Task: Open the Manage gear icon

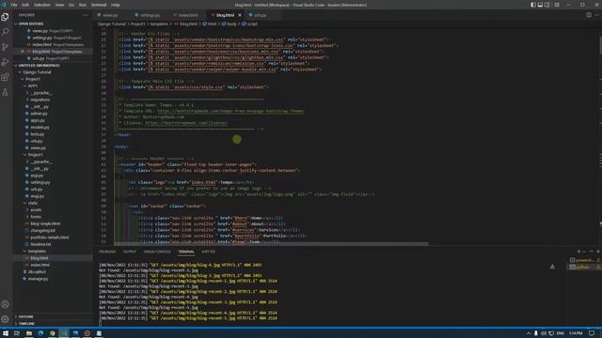Action: coord(5,319)
